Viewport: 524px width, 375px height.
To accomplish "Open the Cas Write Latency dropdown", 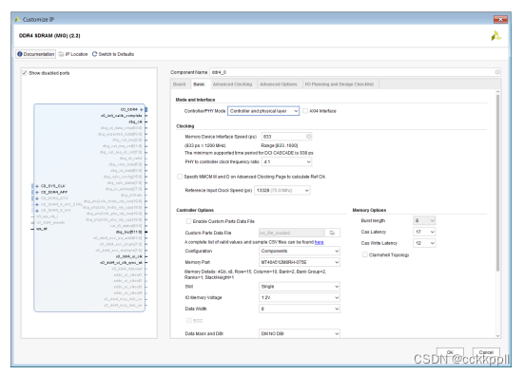I will [x=424, y=243].
